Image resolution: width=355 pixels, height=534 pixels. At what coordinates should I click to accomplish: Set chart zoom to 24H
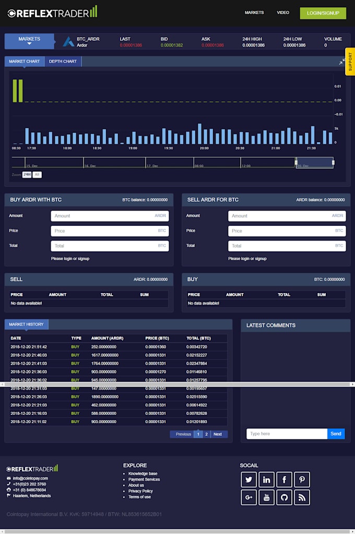(27, 175)
